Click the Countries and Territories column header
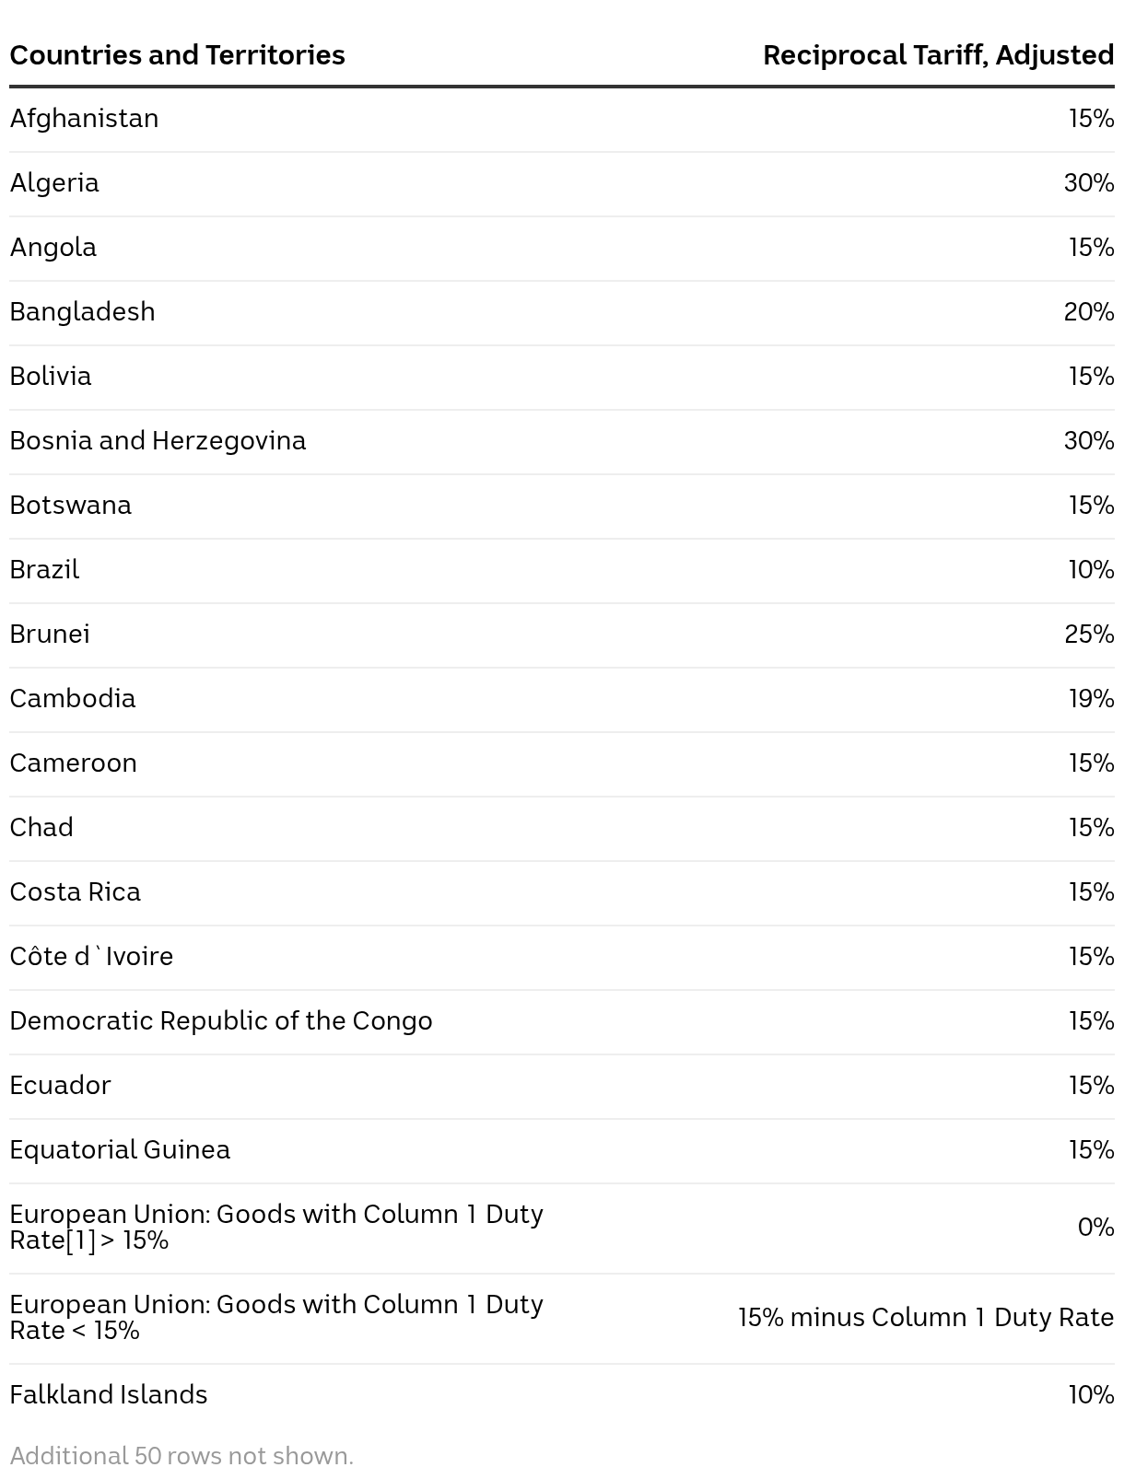The image size is (1124, 1479). (177, 55)
